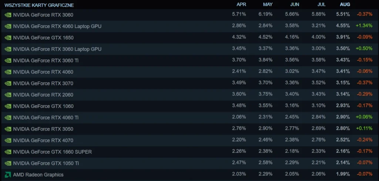This screenshot has width=379, height=181.
Task: Click the AMD logo beside Radeon Graphics
Action: click(x=8, y=175)
